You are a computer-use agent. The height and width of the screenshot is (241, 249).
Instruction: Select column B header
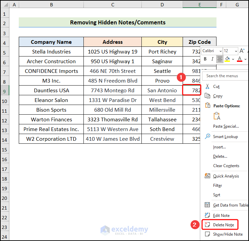pos(51,5)
